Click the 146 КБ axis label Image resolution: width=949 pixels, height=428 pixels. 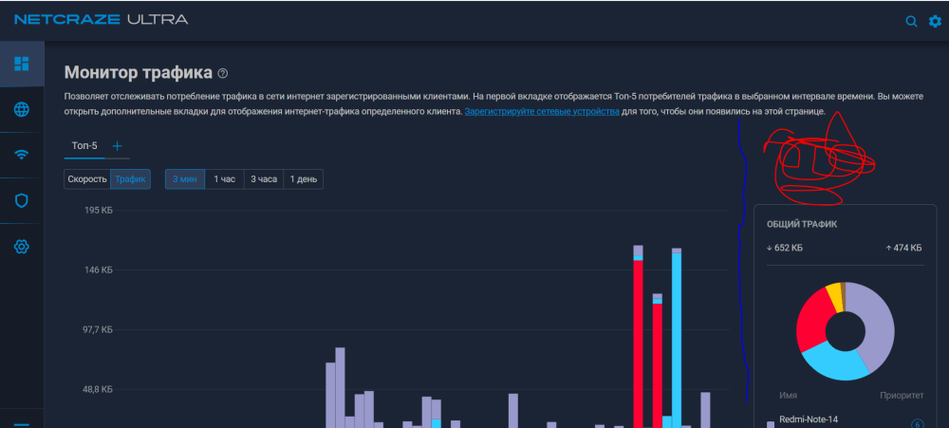point(98,270)
